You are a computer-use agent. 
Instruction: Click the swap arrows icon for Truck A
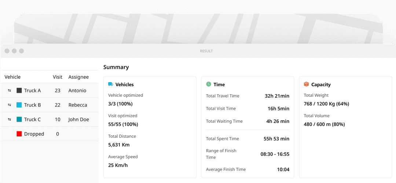(10, 91)
